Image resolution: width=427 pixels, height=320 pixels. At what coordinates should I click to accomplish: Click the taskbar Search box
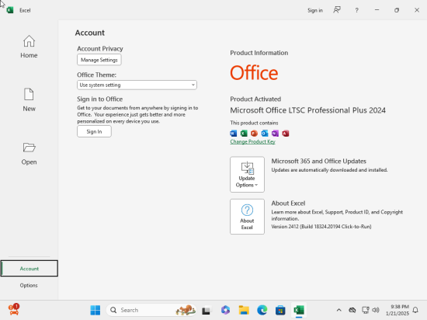(151, 310)
